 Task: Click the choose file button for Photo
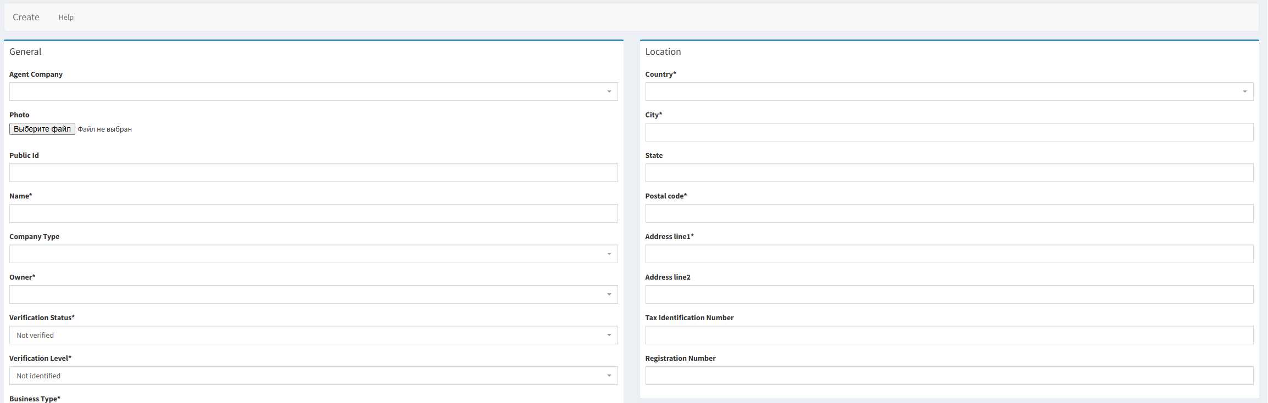[x=42, y=129]
